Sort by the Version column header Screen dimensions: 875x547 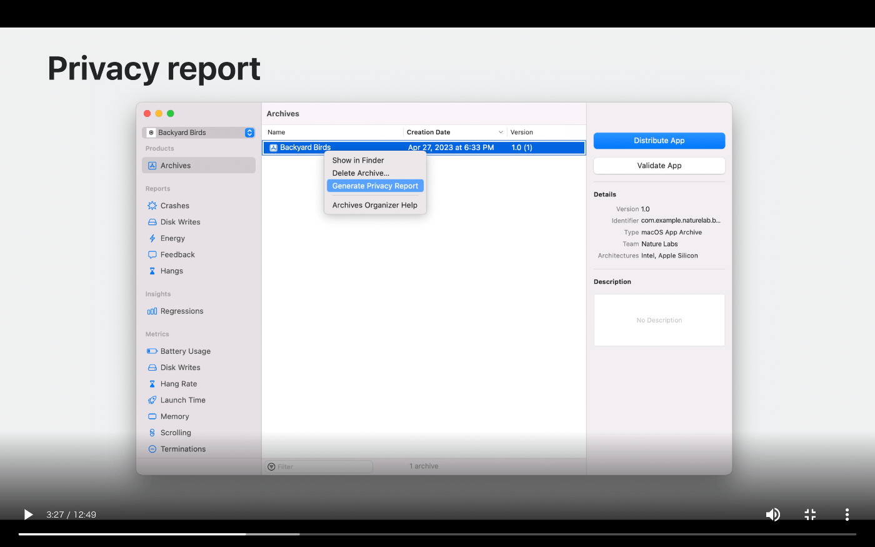(x=546, y=133)
